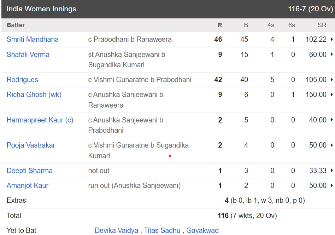Open Deepti Sharma player link
This screenshot has width=335, height=235.
tap(29, 171)
